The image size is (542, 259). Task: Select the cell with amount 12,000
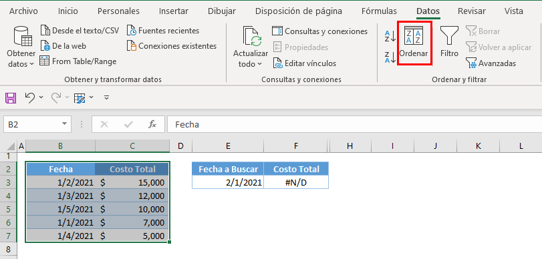132,196
